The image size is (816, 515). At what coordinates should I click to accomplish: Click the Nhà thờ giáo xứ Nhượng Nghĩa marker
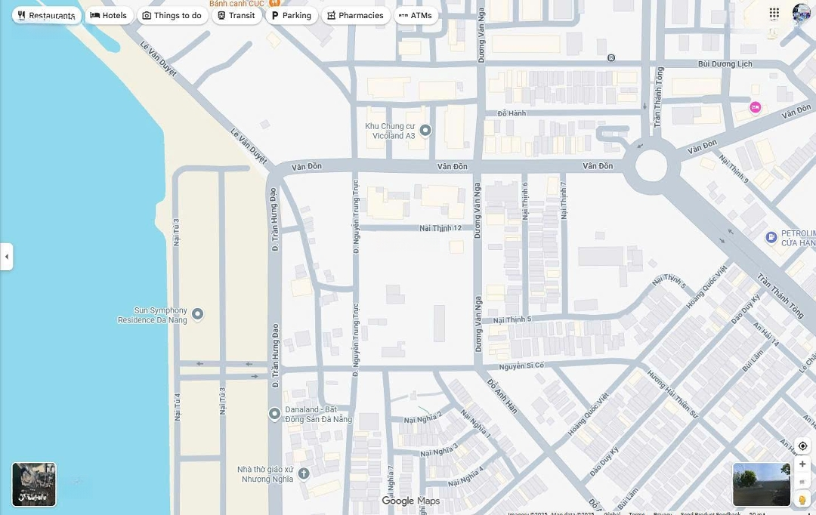[304, 473]
